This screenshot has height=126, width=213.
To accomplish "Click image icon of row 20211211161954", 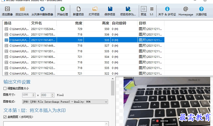I will tap(6, 62).
